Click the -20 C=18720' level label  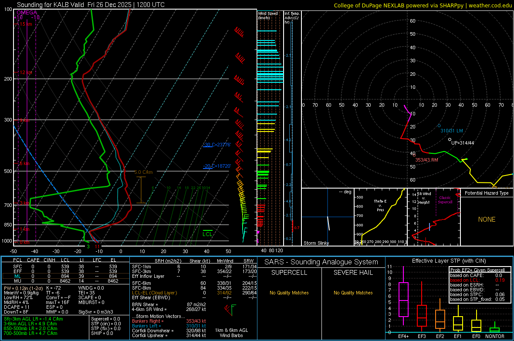217,166
